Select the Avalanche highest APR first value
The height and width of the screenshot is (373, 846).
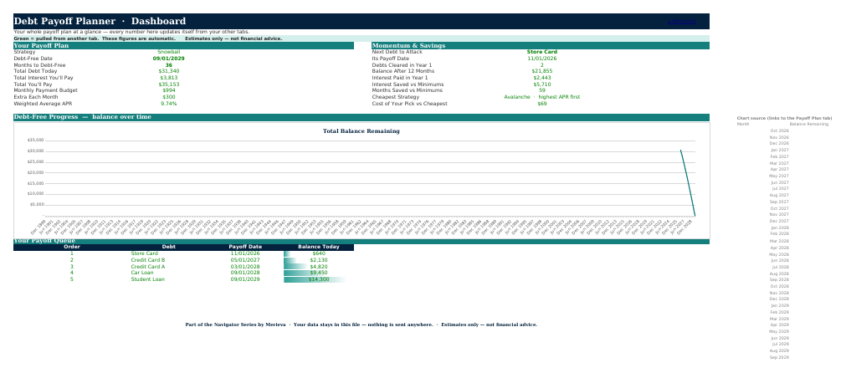click(542, 97)
